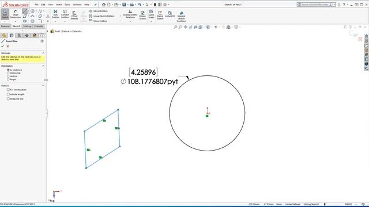Select the Circle sketch tool

click(x=32, y=11)
